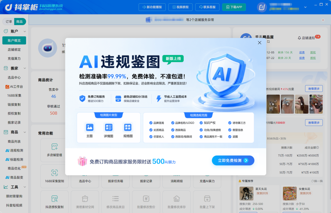Open 链接复制 in the sidebar

14,105
